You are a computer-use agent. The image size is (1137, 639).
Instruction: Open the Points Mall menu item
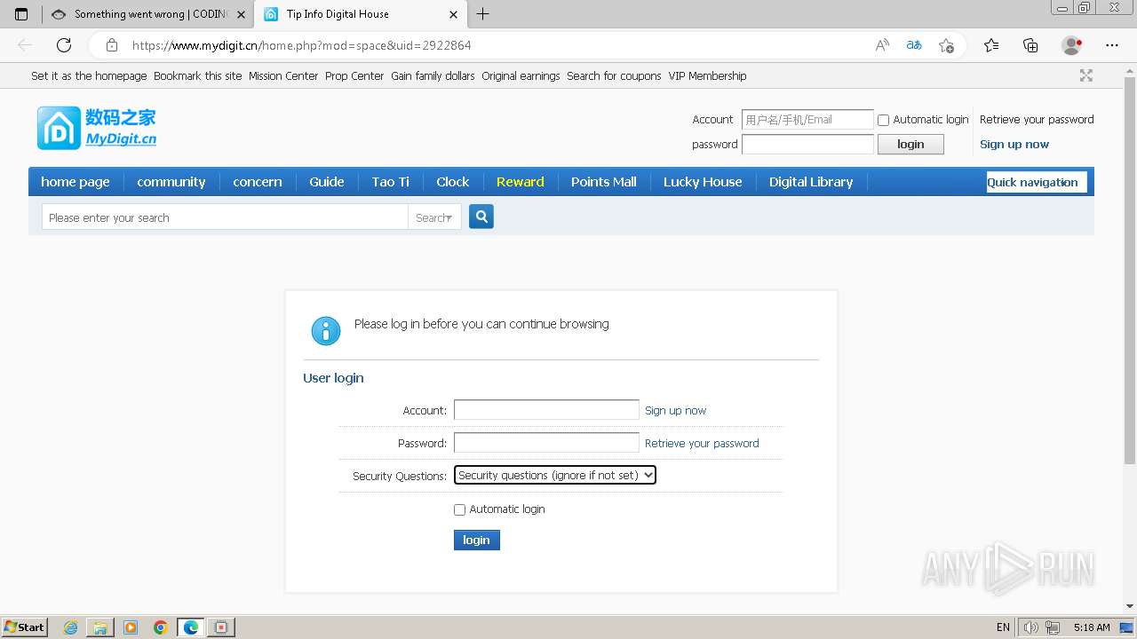click(x=604, y=182)
